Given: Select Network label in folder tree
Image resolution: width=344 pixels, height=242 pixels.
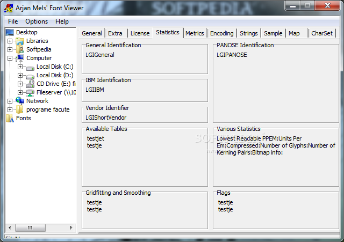Looking at the screenshot, I should click(37, 101).
